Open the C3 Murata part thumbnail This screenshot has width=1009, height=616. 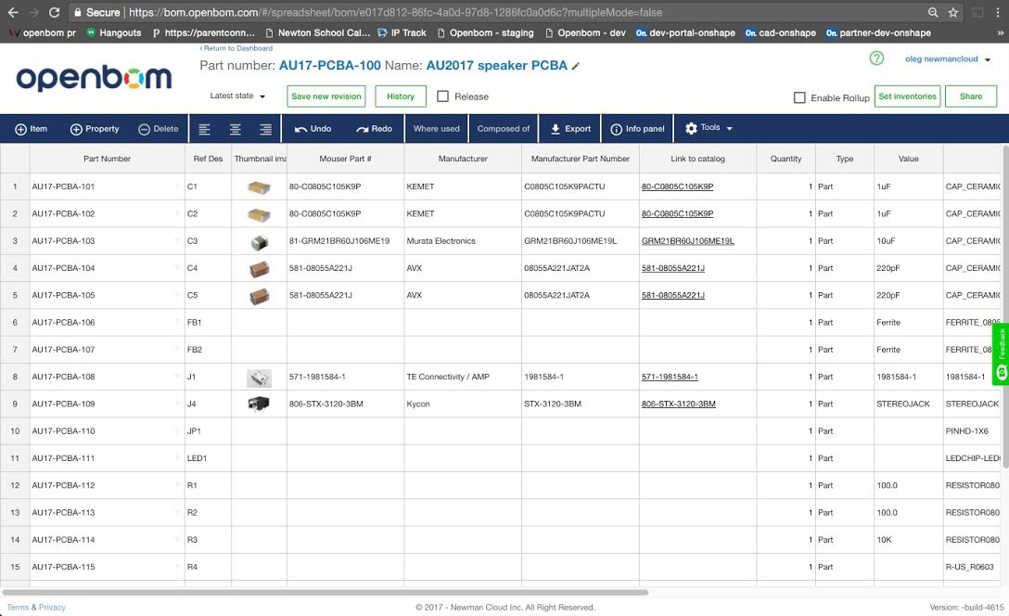click(259, 242)
